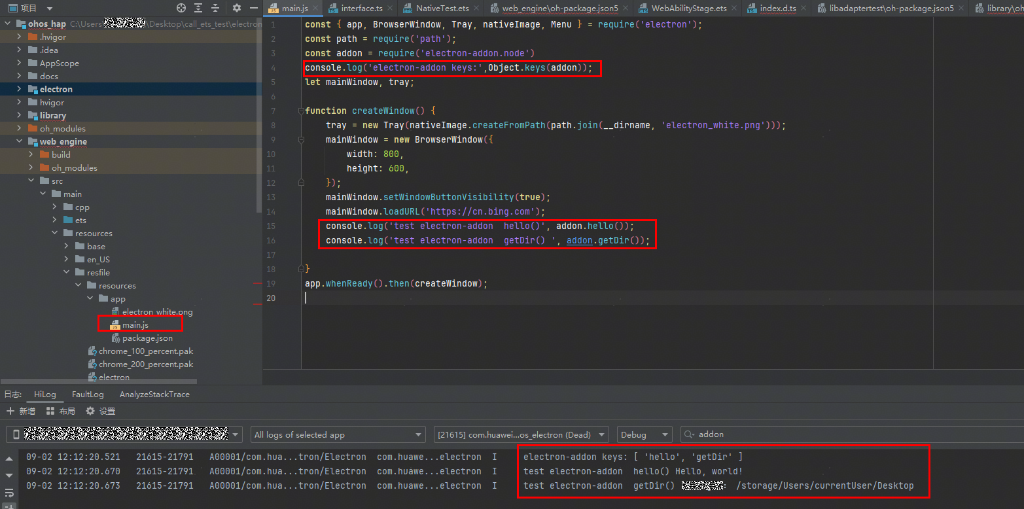Click the 新增 add button

click(20, 411)
